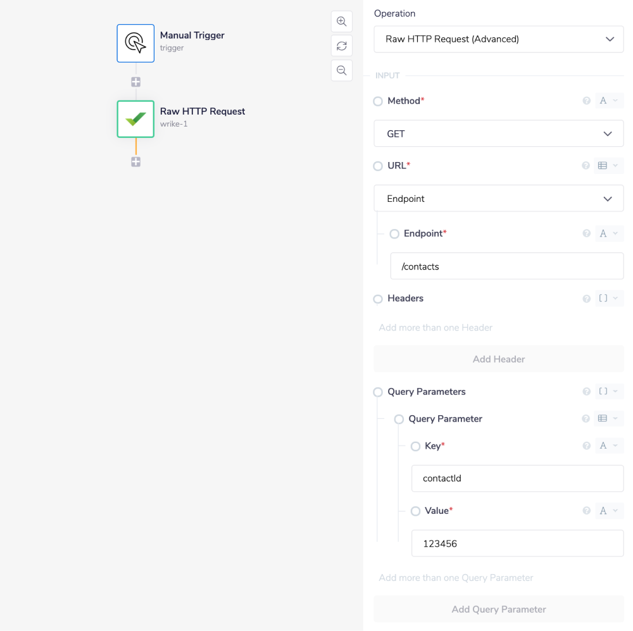The width and height of the screenshot is (633, 631).
Task: Click the zoom out magnifier icon
Action: [x=342, y=70]
